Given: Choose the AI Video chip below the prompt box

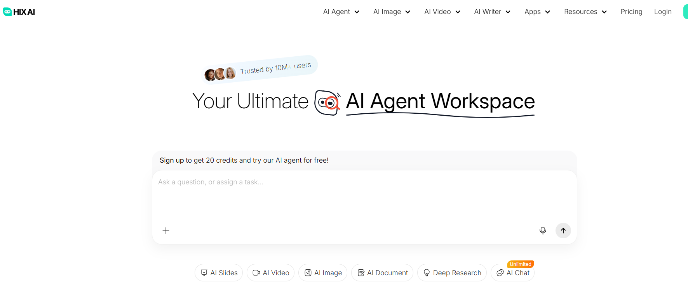Looking at the screenshot, I should pos(271,273).
